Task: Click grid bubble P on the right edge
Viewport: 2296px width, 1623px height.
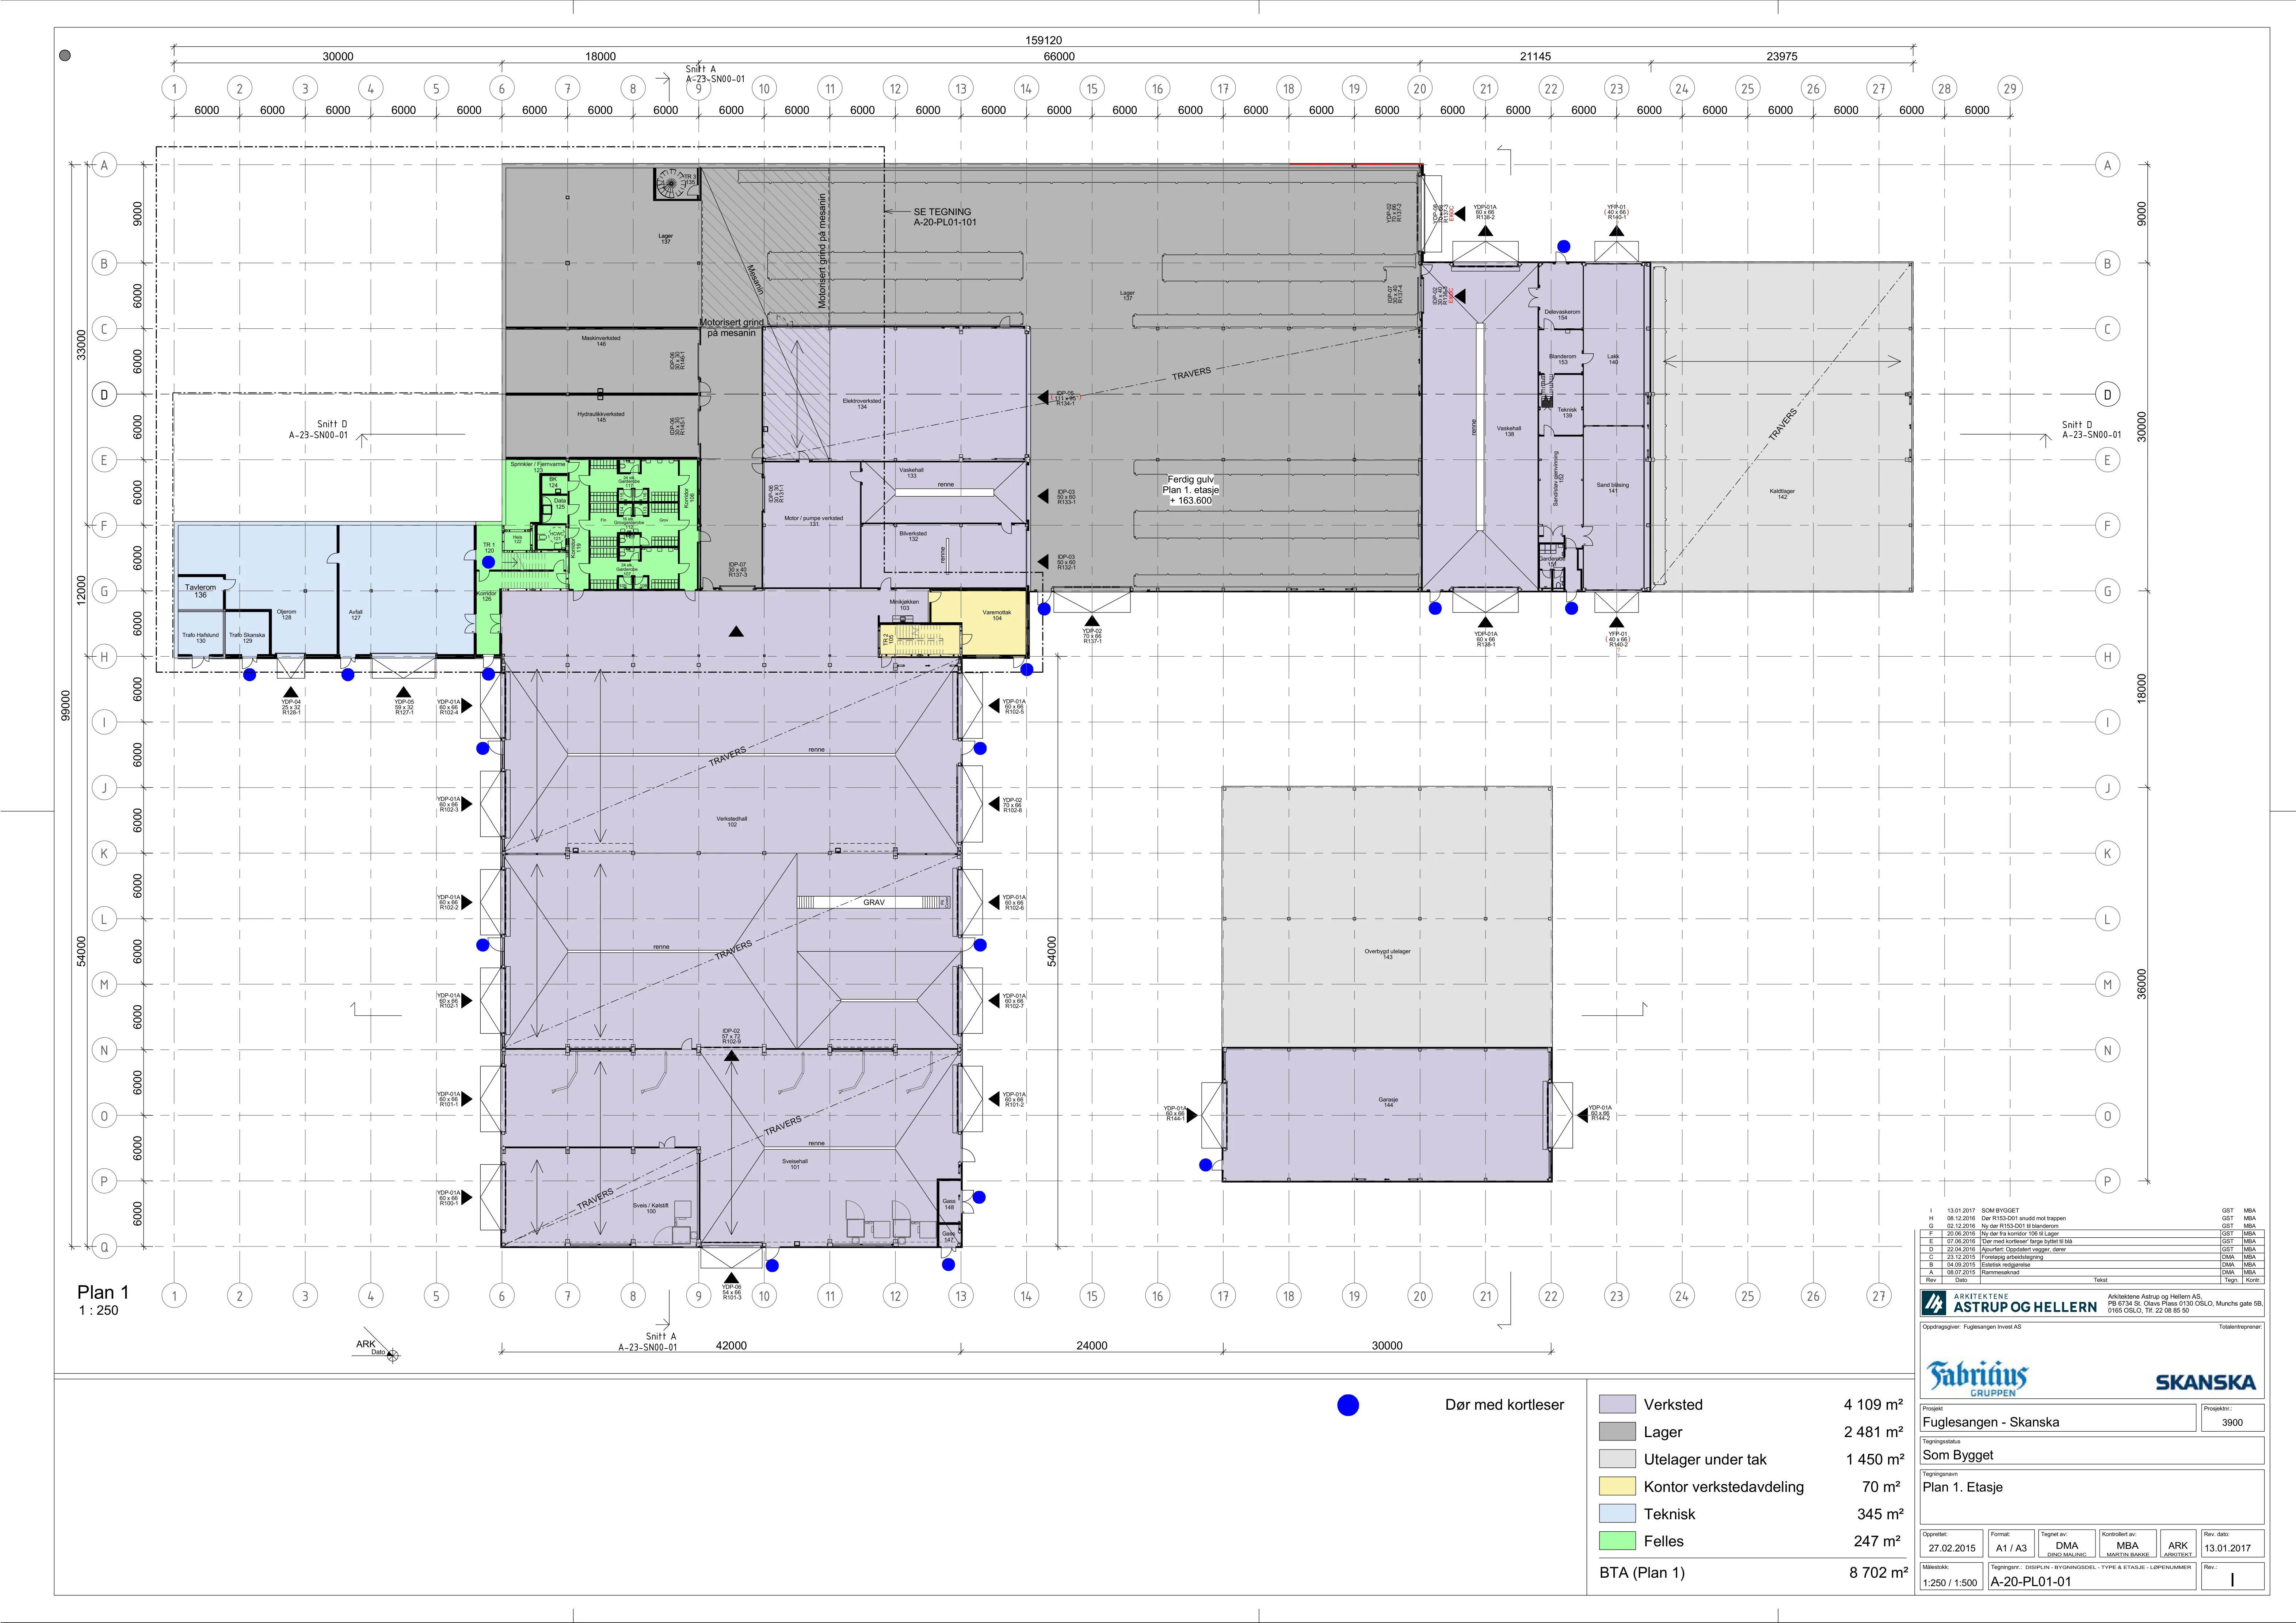Action: [2107, 1181]
